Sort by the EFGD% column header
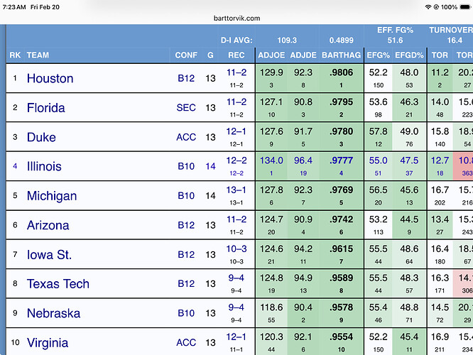Viewport: 473px width, 355px height. click(x=409, y=55)
